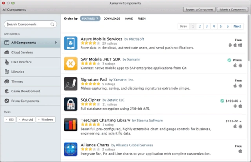The width and height of the screenshot is (251, 162).
Task: Click the Libraries category icon
Action: tap(7, 72)
